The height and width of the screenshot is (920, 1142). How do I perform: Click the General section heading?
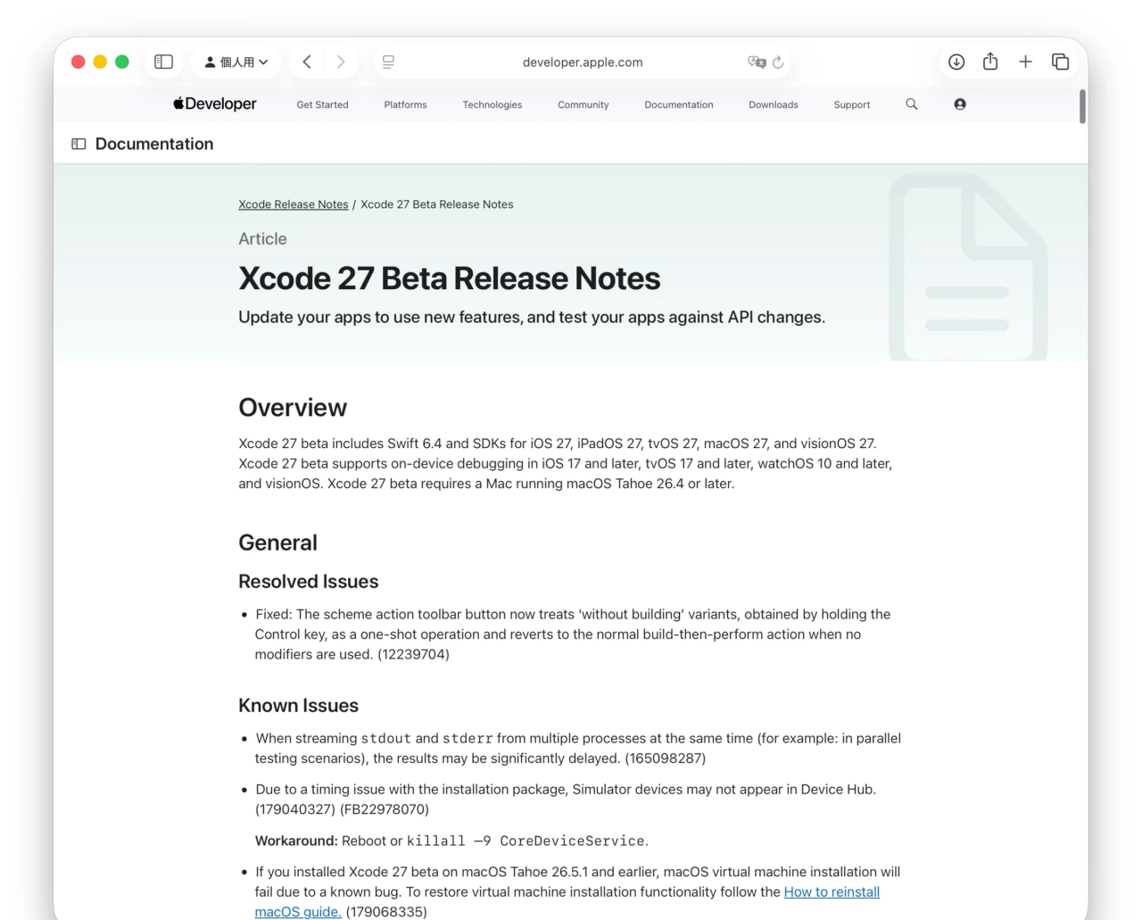[277, 543]
